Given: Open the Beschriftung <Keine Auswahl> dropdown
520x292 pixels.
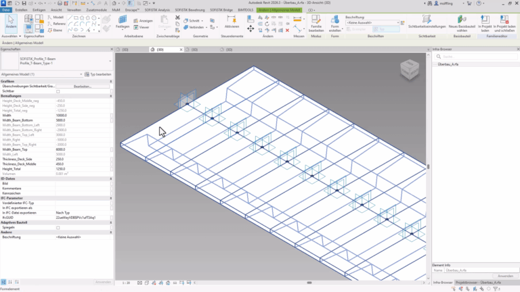Looking at the screenshot, I should click(x=372, y=23).
